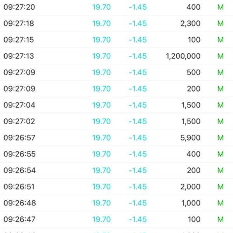Select the 09:26:47 trade row time

pos(19,219)
